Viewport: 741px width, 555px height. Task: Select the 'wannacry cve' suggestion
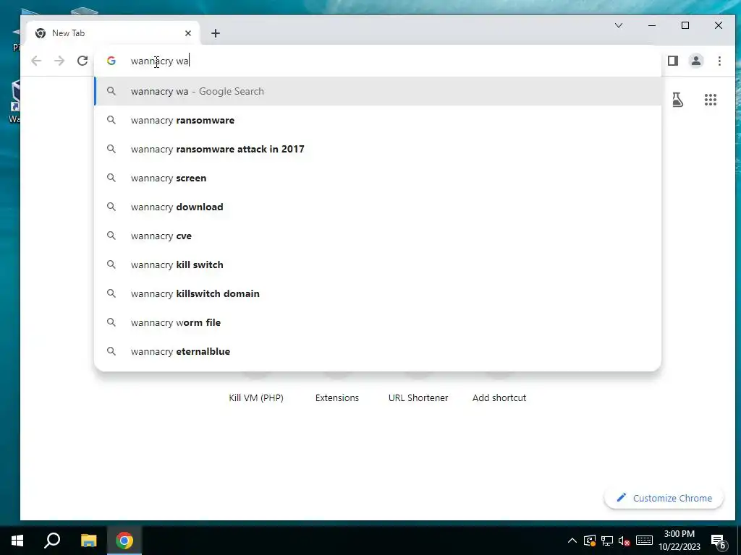pos(378,236)
